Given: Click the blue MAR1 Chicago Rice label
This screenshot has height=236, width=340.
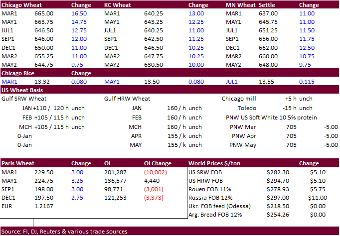Looking at the screenshot, I should point(10,82).
